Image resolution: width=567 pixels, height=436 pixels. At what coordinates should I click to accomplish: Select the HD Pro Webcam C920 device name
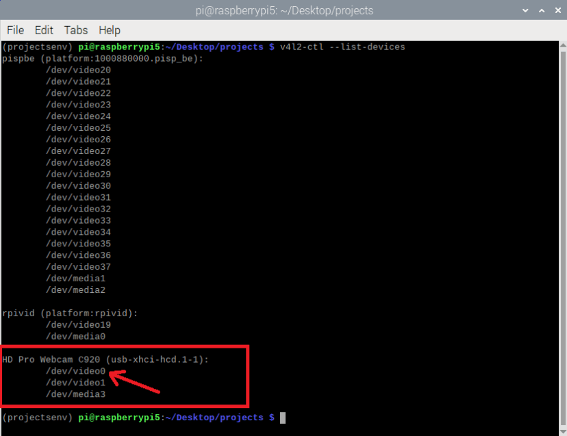click(x=56, y=359)
